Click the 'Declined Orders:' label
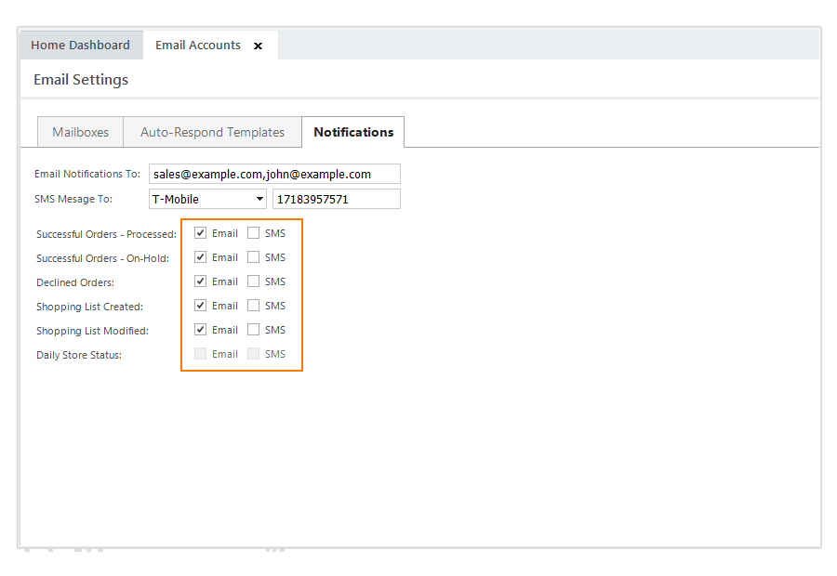This screenshot has height=576, width=837. pos(75,282)
